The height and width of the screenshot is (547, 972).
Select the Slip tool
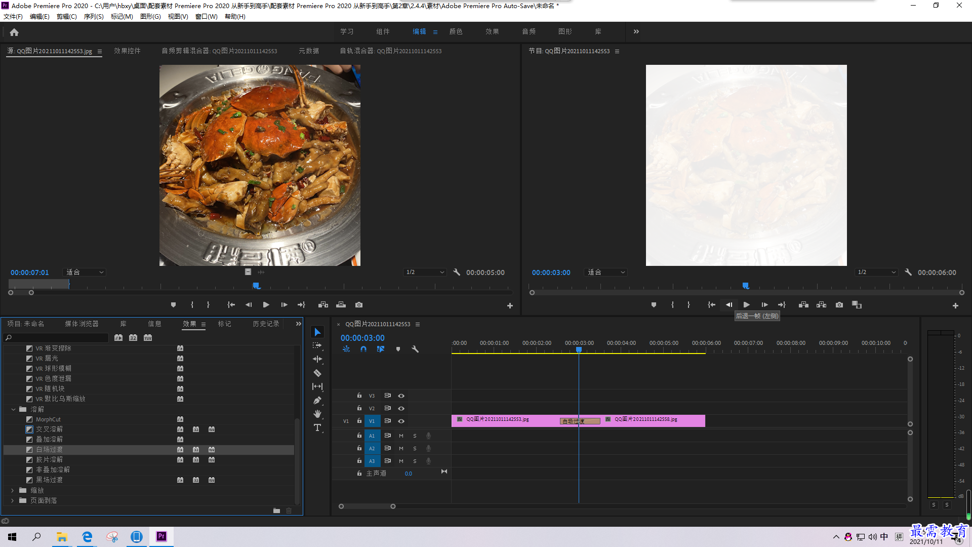click(x=317, y=386)
